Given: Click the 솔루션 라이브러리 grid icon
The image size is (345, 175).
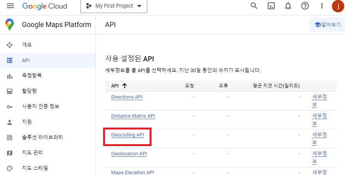Looking at the screenshot, I should 10,138.
